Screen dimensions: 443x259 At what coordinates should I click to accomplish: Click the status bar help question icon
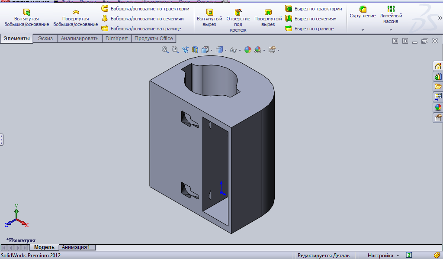(x=409, y=255)
